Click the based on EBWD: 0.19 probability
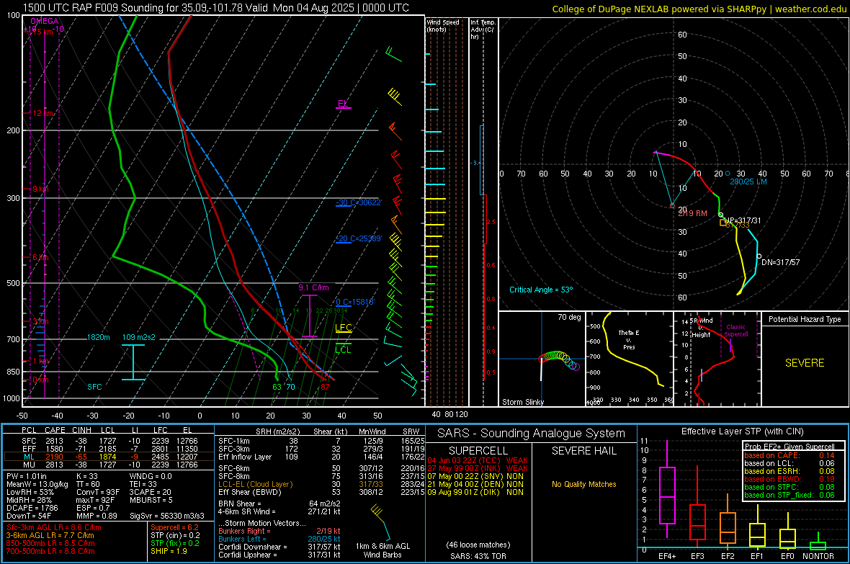Image resolution: width=850 pixels, height=564 pixels. [789, 479]
